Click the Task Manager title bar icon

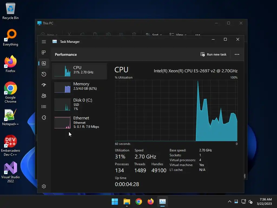[55, 41]
